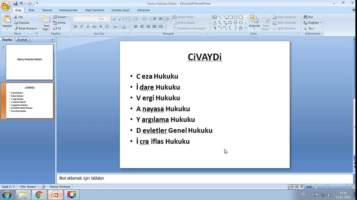This screenshot has height=200, width=357.
Task: Open the font size dropdown showing 44
Action: coord(105,19)
